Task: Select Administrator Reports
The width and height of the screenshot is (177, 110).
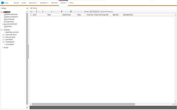Action: pyautogui.click(x=11, y=35)
